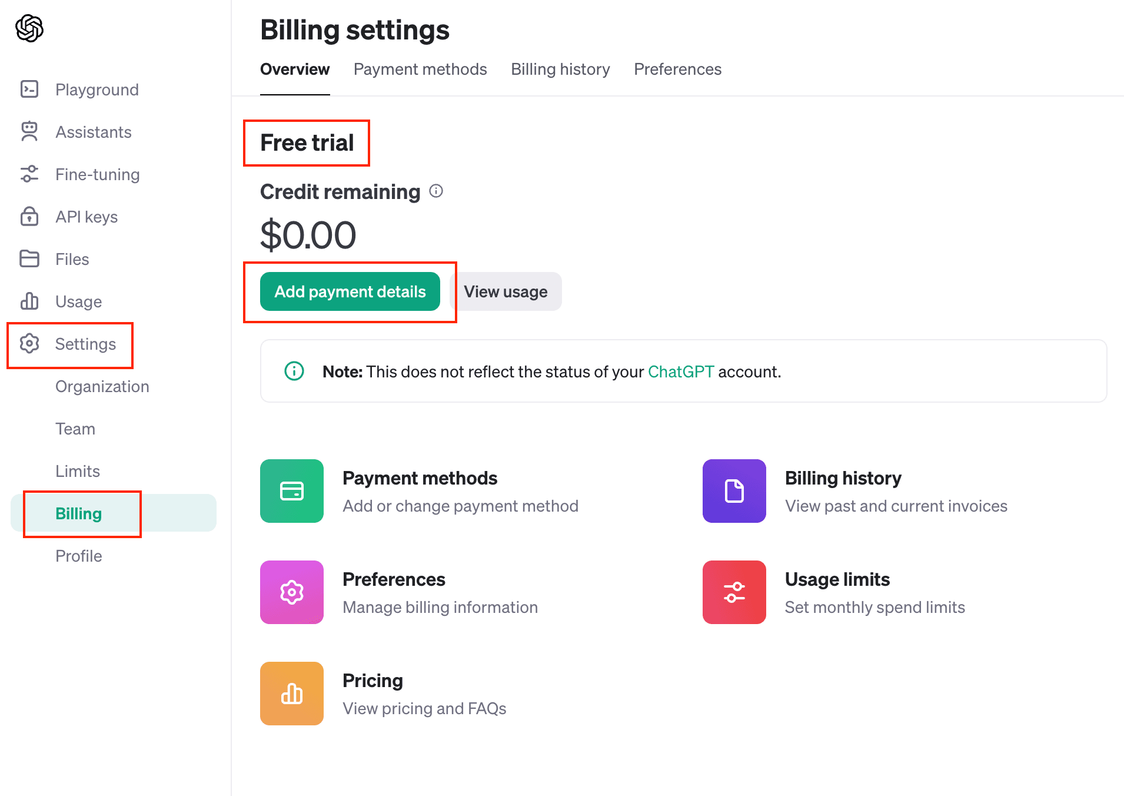The image size is (1124, 796).
Task: Follow the ChatGPT link in note
Action: point(681,372)
